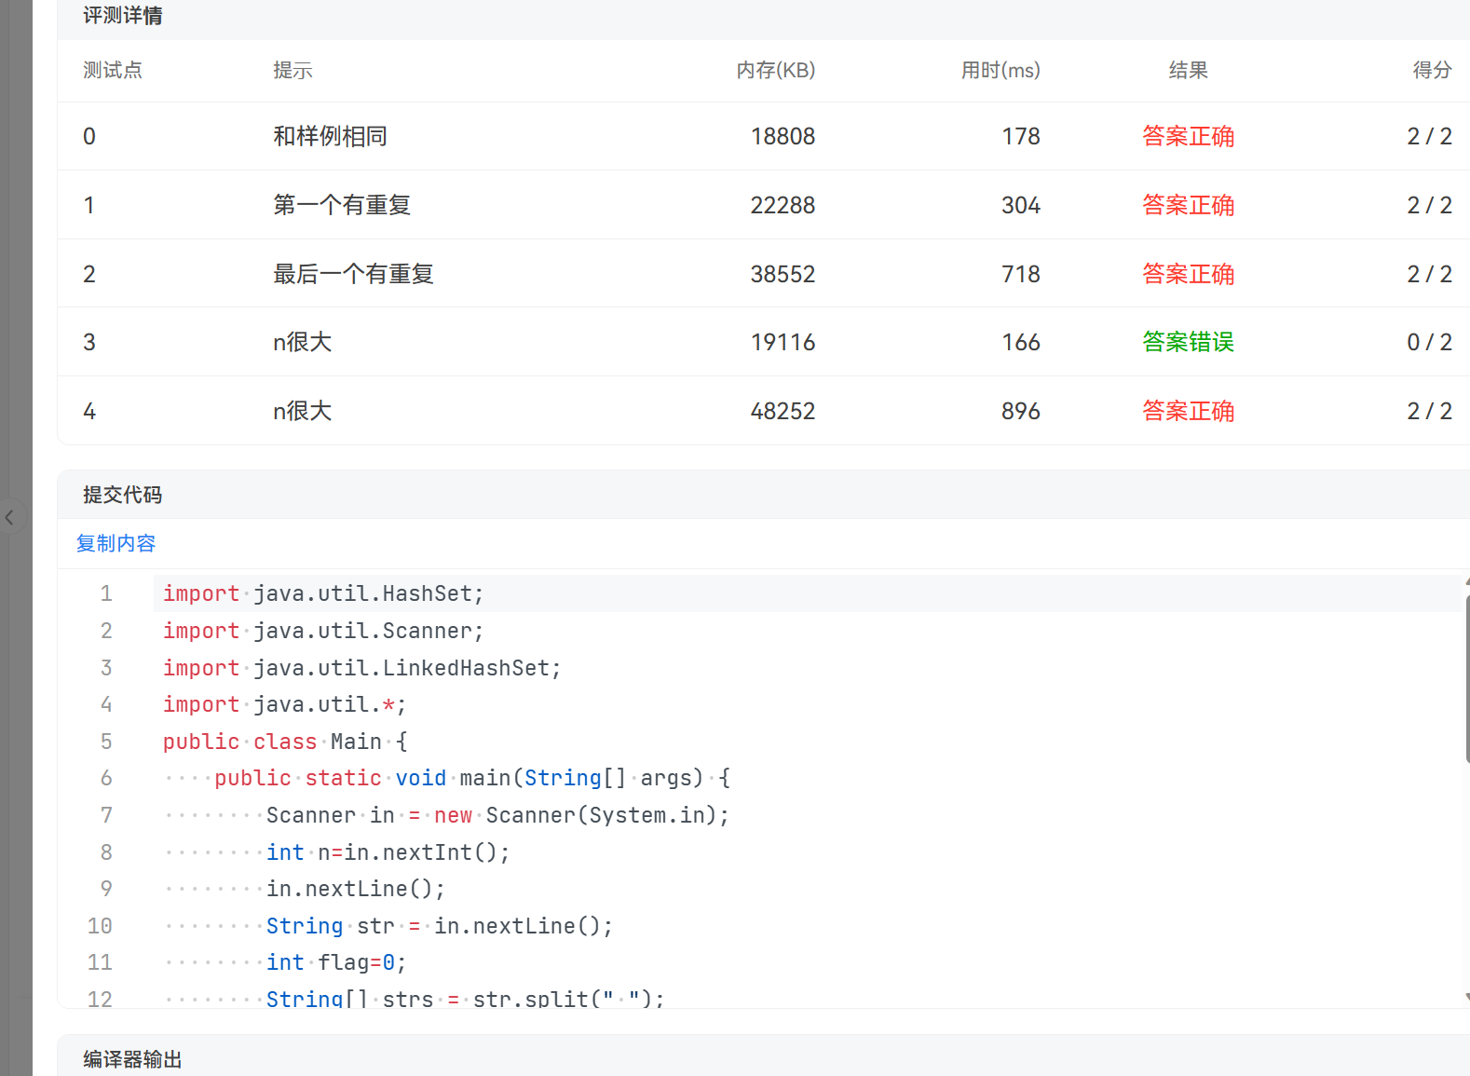Click the 第一个有重复 hint in row 1

342,205
